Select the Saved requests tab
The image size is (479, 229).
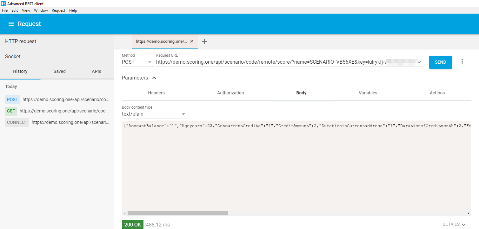pyautogui.click(x=59, y=71)
